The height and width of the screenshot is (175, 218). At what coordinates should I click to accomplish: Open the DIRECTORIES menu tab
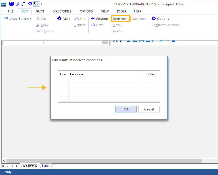pos(62,11)
